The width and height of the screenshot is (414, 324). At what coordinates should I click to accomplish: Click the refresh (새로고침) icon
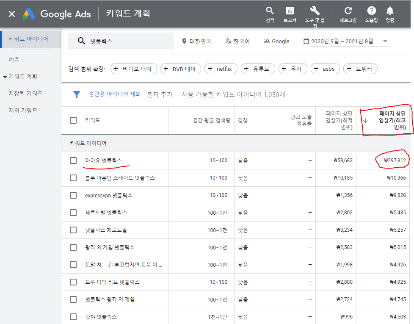click(x=348, y=11)
